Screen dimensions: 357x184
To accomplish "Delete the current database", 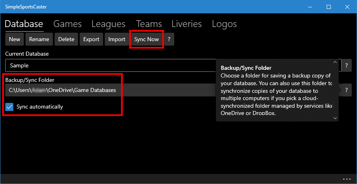I will click(x=66, y=39).
